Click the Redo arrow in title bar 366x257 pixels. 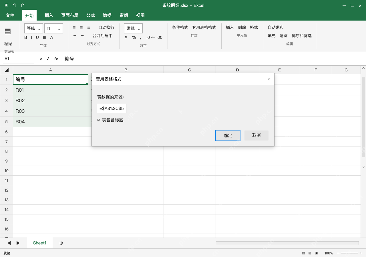[x=23, y=5]
